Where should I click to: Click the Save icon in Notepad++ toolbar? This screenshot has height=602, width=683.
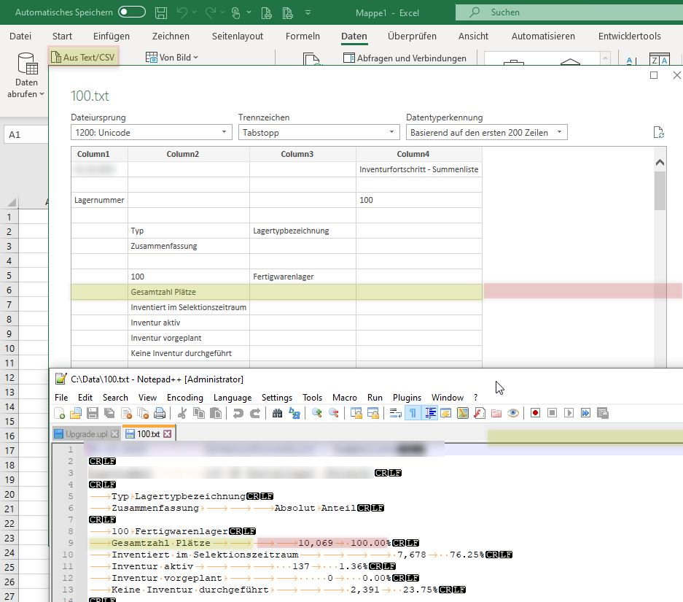(x=93, y=413)
